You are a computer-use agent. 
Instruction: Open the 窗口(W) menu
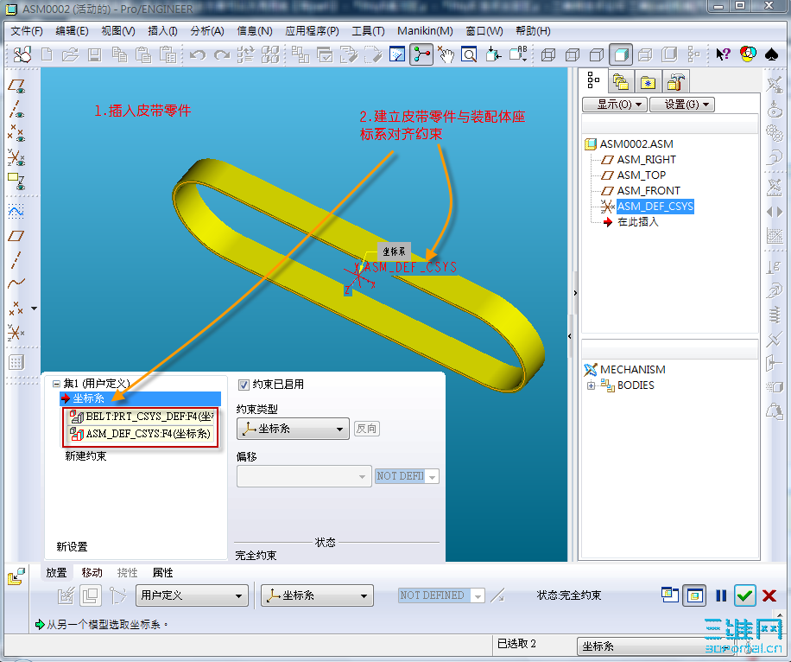[x=484, y=31]
